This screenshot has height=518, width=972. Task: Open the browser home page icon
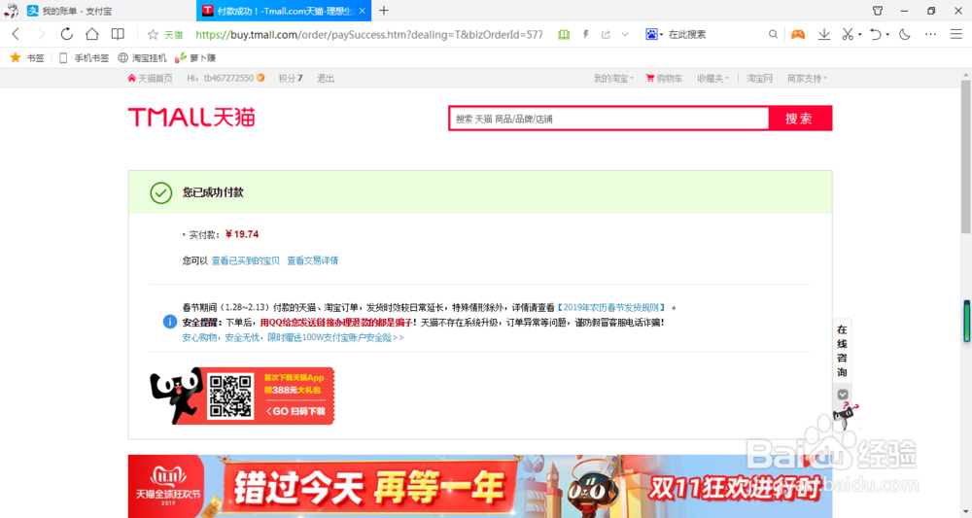click(91, 34)
